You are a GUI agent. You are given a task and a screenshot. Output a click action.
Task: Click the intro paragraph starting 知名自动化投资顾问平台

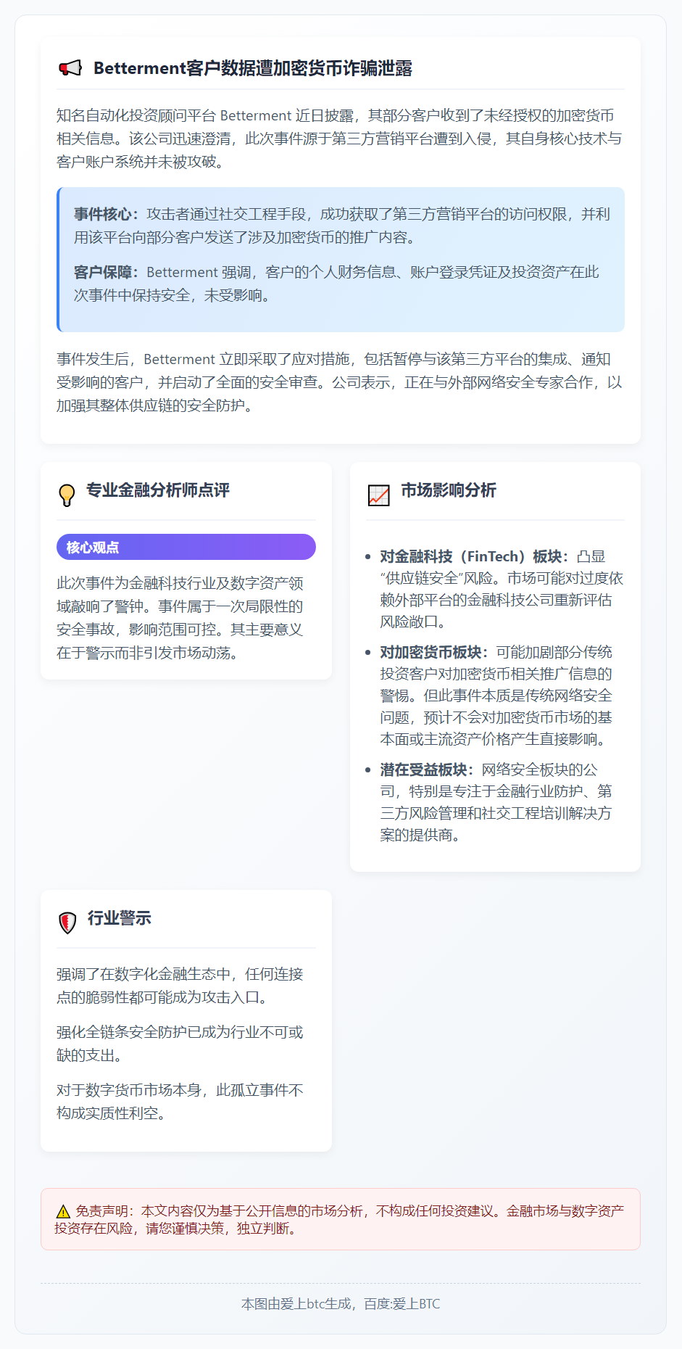(x=340, y=139)
